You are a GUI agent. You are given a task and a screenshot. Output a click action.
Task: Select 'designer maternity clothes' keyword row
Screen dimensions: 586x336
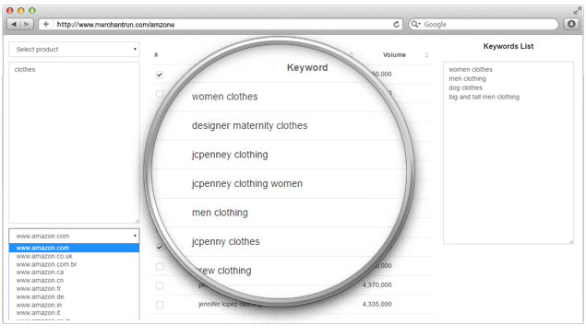[250, 126]
